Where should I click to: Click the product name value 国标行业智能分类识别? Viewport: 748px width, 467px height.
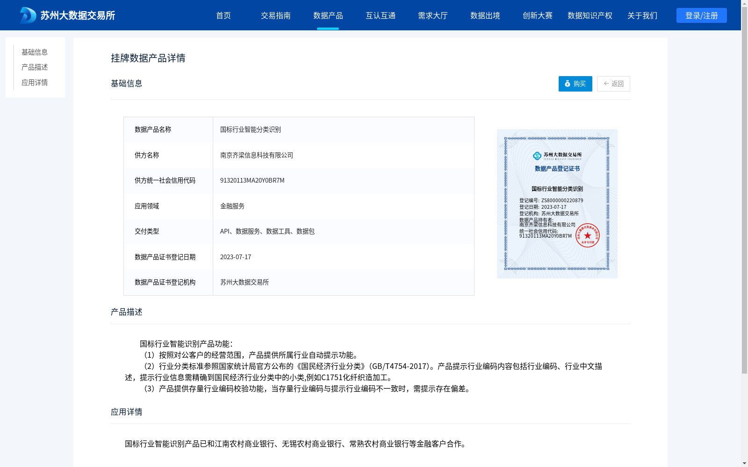click(x=251, y=129)
